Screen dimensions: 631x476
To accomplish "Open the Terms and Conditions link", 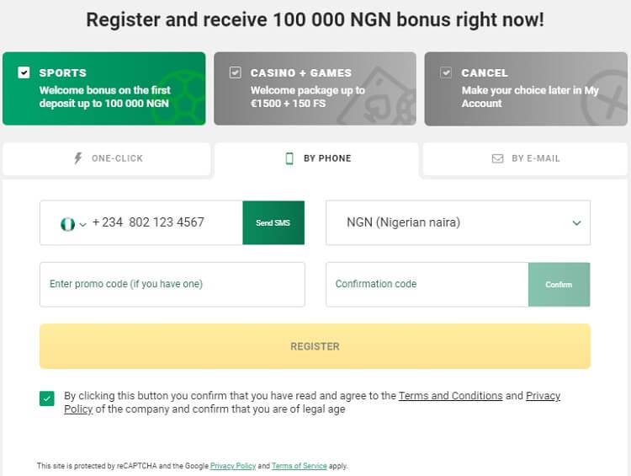I will pyautogui.click(x=451, y=396).
